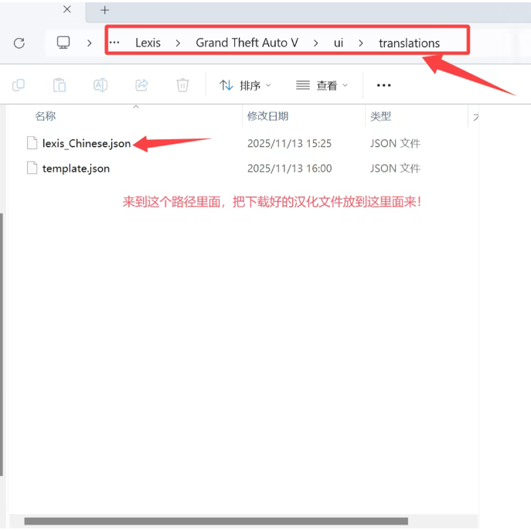Refresh the folder view
The width and height of the screenshot is (531, 530).
19,43
